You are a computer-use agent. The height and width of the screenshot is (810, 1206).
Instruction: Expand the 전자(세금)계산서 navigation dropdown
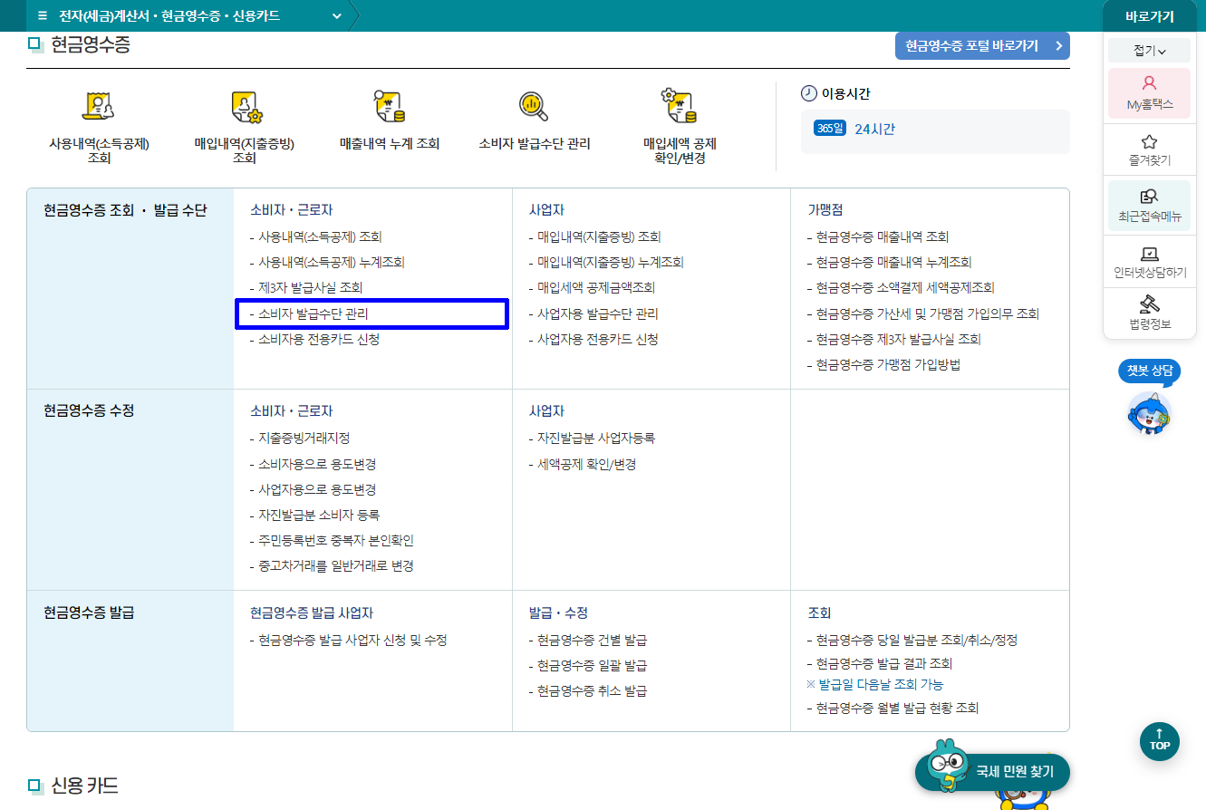(x=335, y=14)
